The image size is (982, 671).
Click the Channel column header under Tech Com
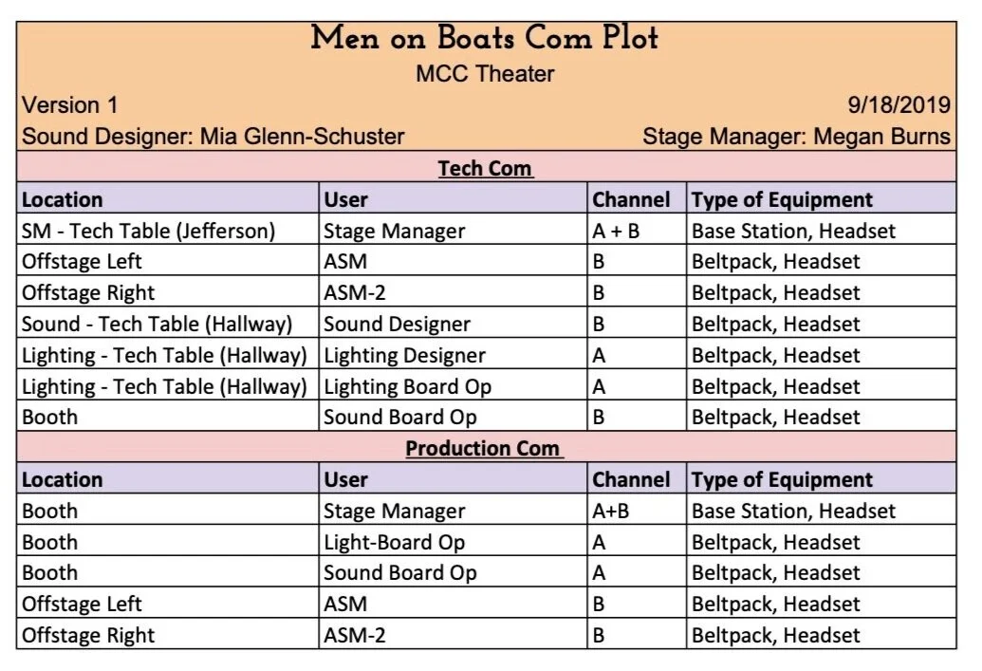coord(631,199)
